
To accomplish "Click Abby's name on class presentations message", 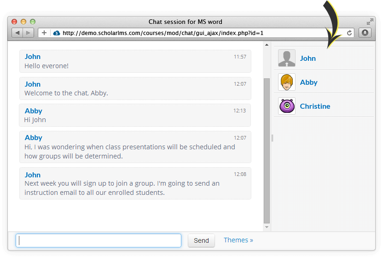I will (34, 138).
